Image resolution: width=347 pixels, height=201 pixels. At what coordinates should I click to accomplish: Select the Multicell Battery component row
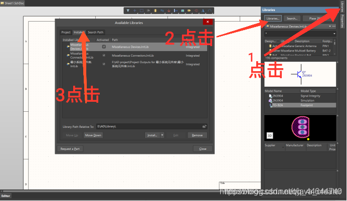(299, 51)
